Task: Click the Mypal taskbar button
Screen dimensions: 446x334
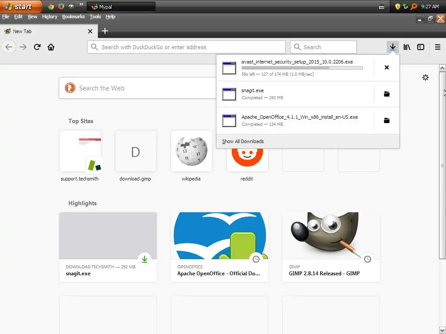Action: pos(121,7)
